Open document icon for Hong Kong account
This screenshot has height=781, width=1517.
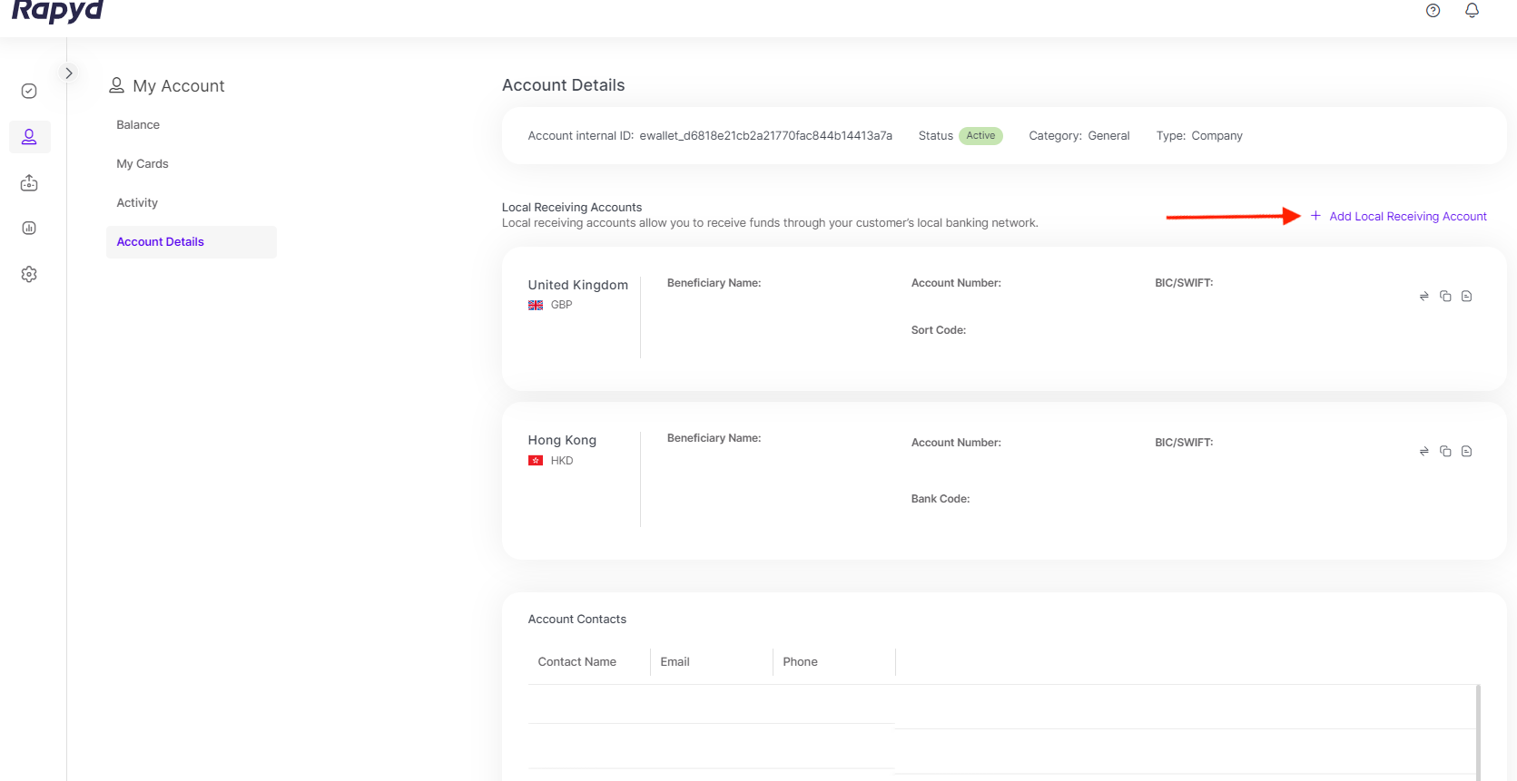click(x=1466, y=452)
